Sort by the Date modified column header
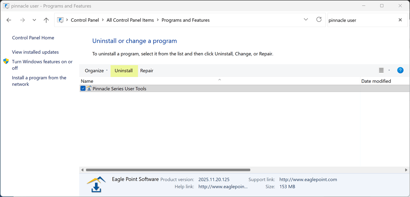Screen dimensions: 410x197 376,81
